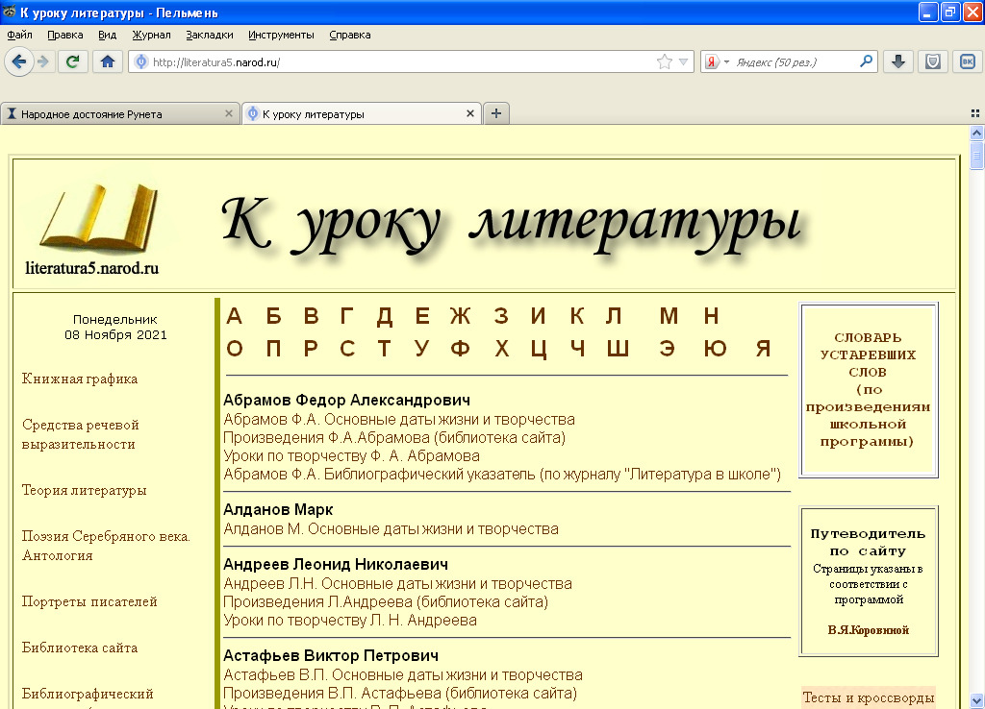Jump to letter Ж in alphabet index

click(x=460, y=316)
